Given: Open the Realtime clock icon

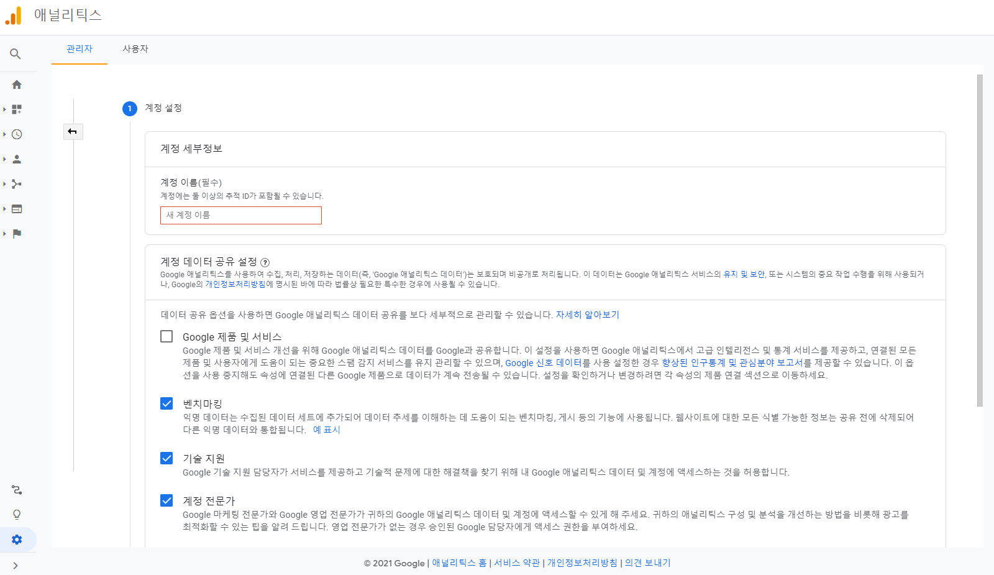Looking at the screenshot, I should (17, 134).
